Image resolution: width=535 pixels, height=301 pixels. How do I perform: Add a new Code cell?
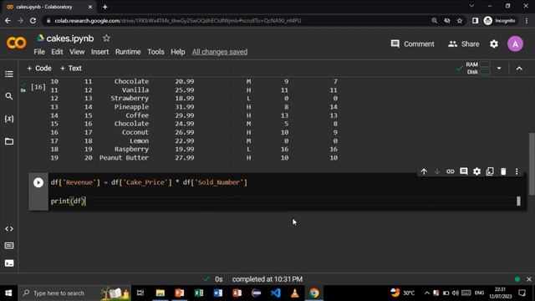[x=39, y=69]
